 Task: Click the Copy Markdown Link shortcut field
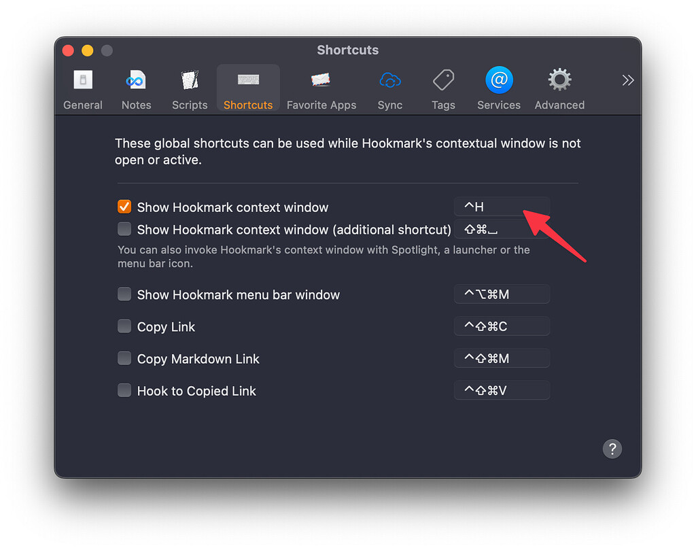(x=502, y=358)
